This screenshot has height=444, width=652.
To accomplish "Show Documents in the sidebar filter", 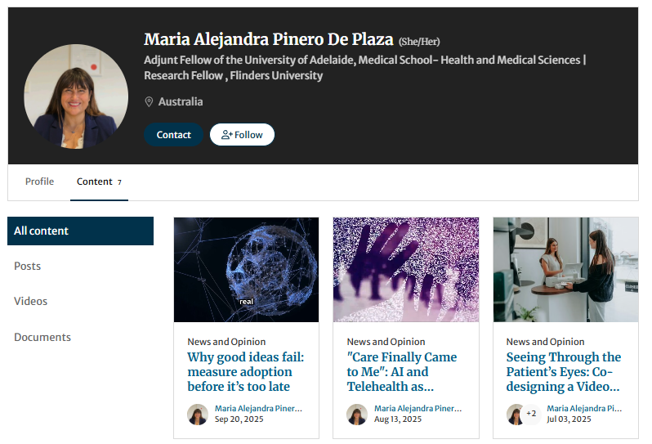I will coord(42,337).
